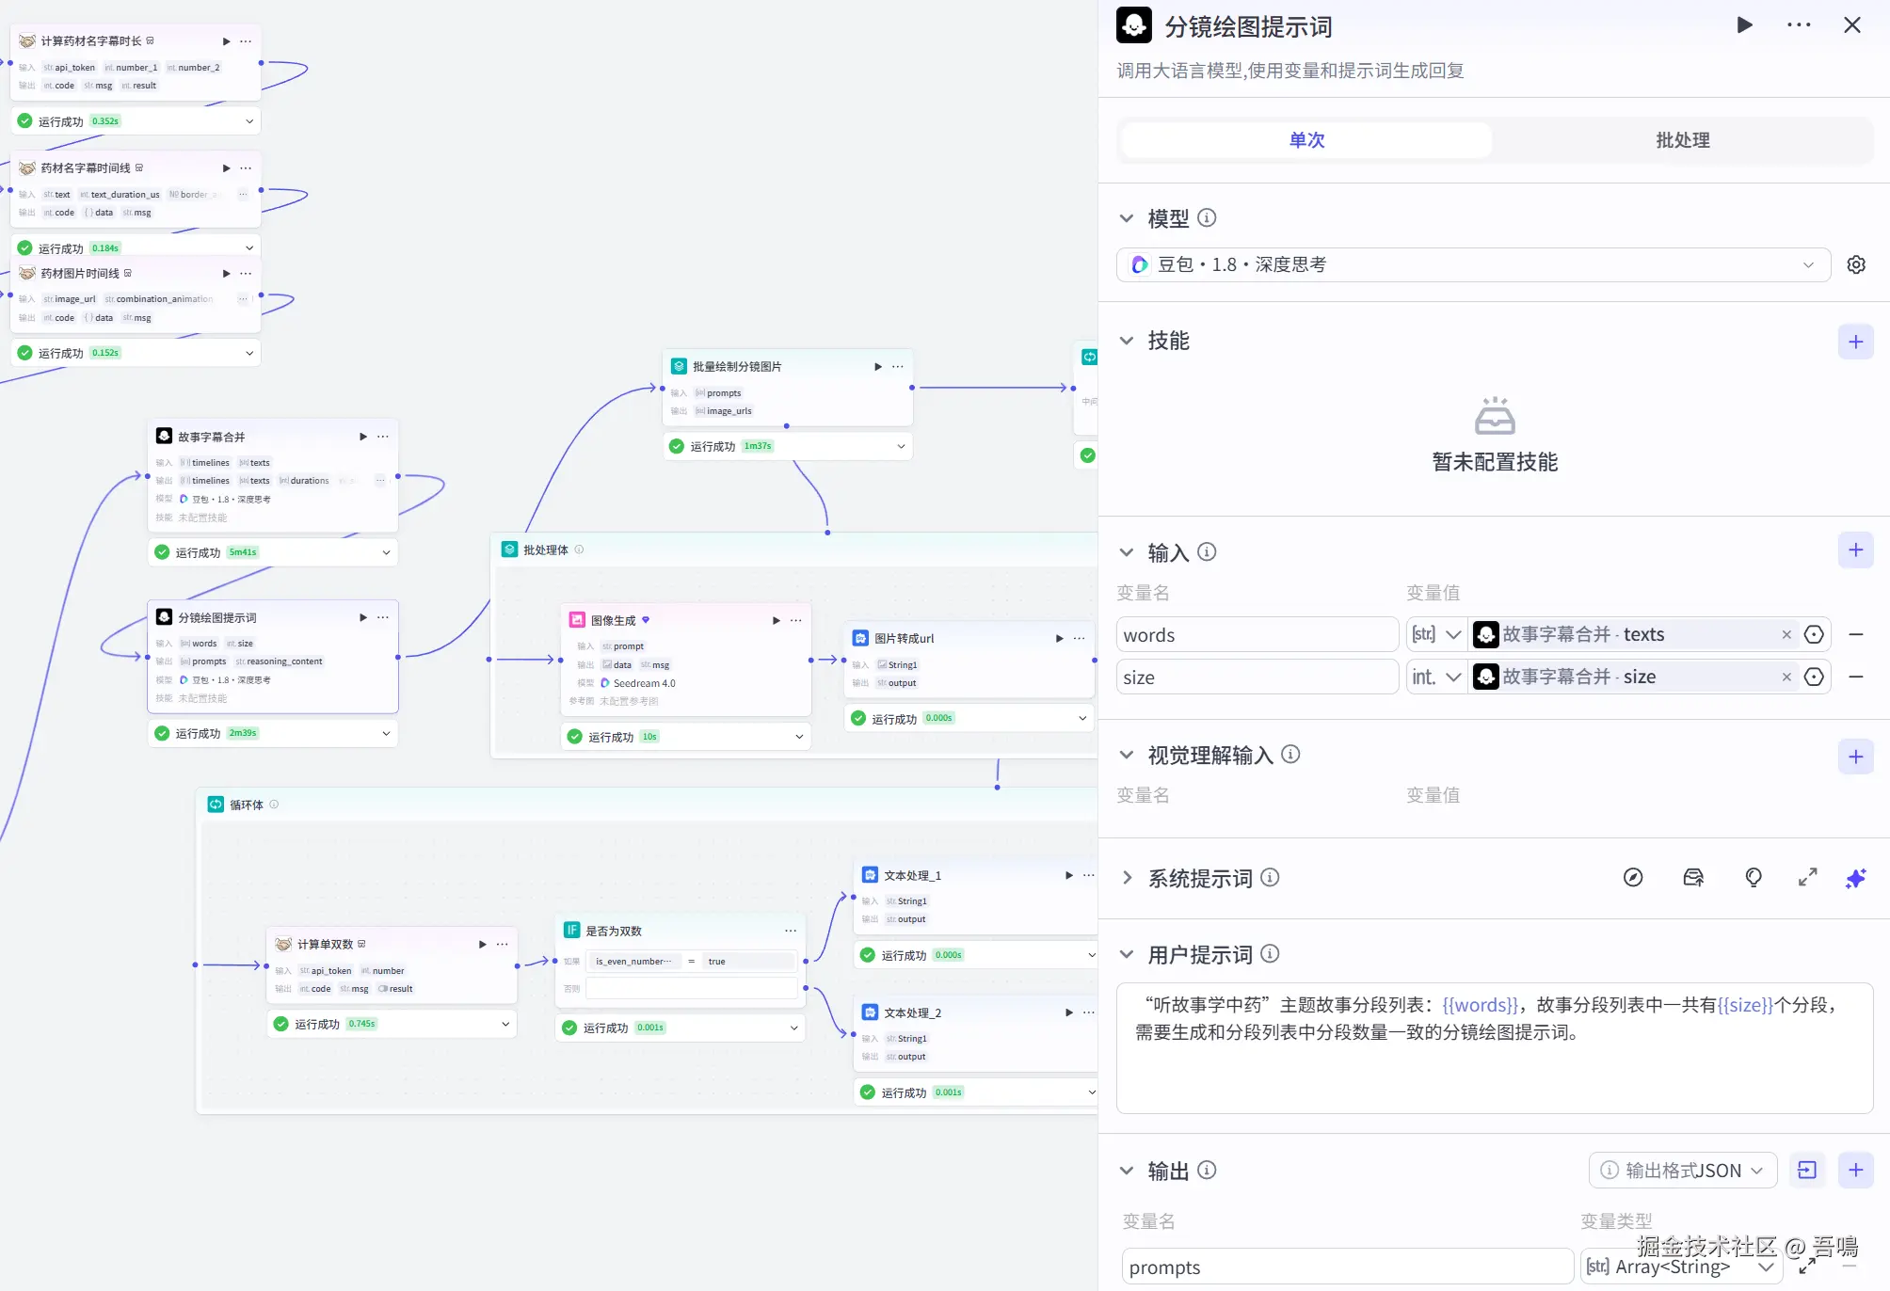Click the compass icon in 系统提示词 row
Image resolution: width=1890 pixels, height=1291 pixels.
[x=1633, y=878]
